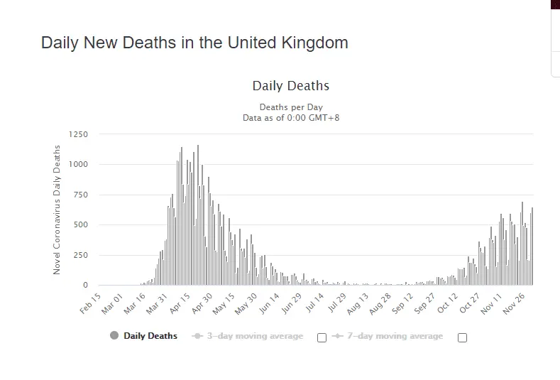Click the 1250 y-axis value label
Image resolution: width=560 pixels, height=380 pixels.
[x=78, y=134]
